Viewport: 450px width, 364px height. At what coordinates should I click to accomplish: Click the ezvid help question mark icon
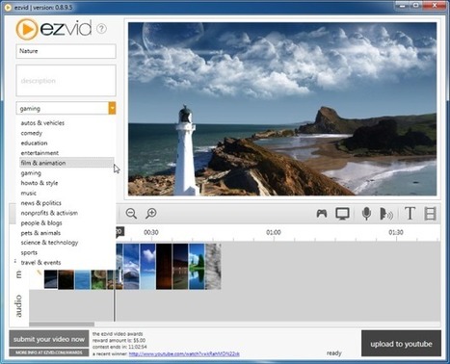coord(101,29)
